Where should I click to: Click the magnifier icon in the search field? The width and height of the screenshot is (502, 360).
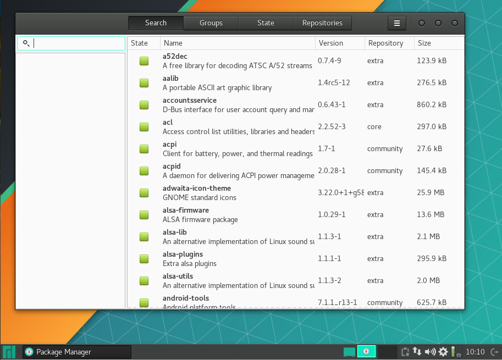click(26, 43)
